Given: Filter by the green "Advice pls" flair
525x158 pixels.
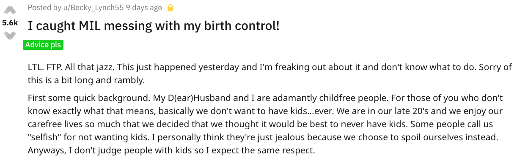Looking at the screenshot, I should [x=43, y=45].
